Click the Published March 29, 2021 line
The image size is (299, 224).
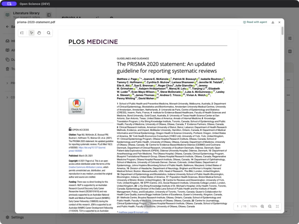click(x=81, y=156)
